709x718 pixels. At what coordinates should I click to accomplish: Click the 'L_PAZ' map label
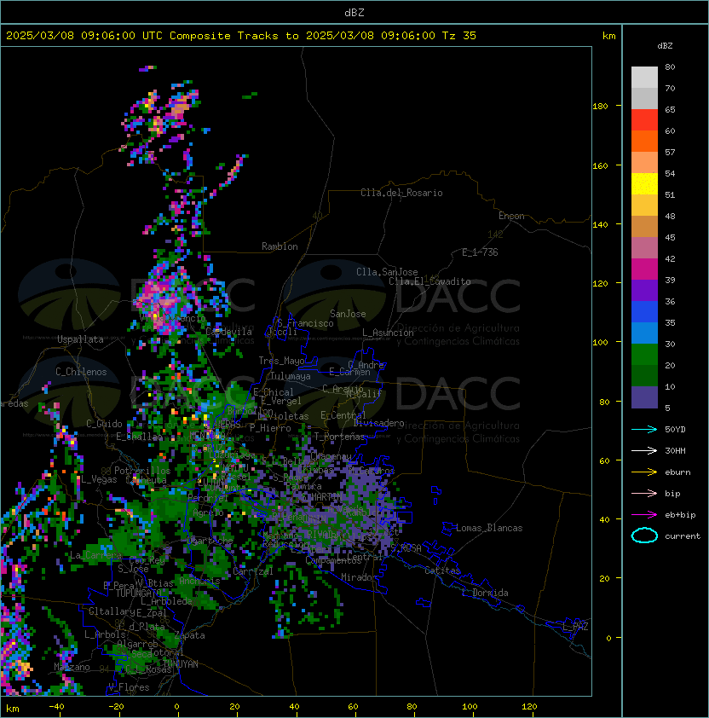pos(575,627)
